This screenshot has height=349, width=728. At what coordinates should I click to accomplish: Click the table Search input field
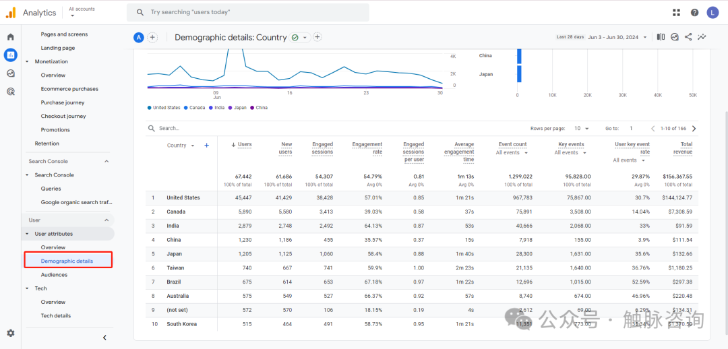(x=202, y=128)
